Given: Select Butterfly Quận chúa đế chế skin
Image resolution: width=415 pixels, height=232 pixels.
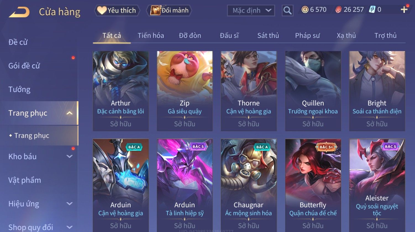Looking at the screenshot, I should pyautogui.click(x=313, y=185).
